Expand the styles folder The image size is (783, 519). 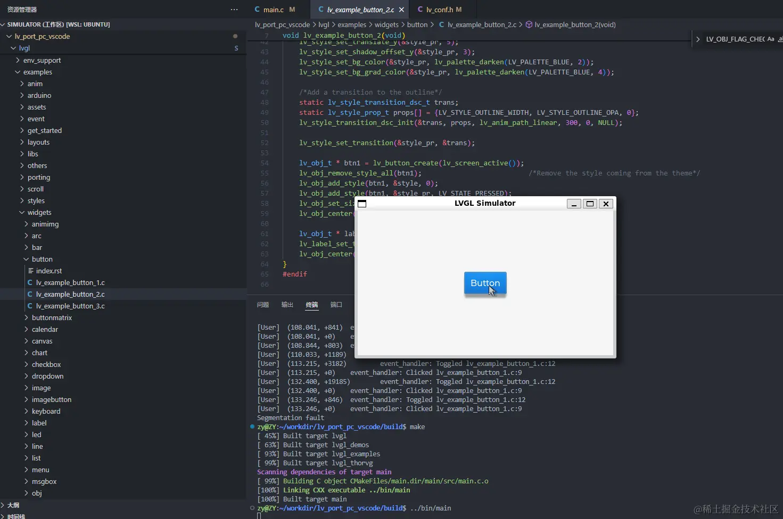(22, 200)
